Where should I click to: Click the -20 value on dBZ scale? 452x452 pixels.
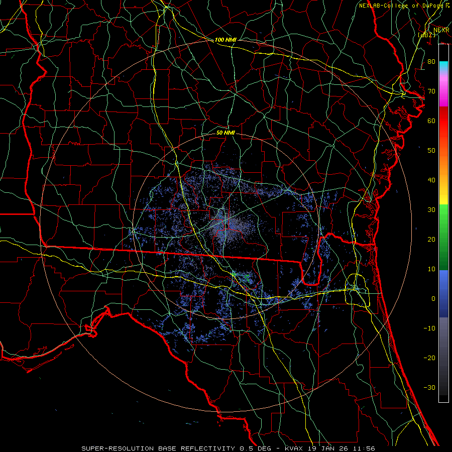(x=429, y=358)
